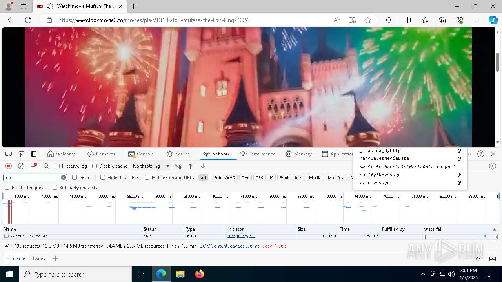Open immersive reader icon in address bar
This screenshot has height=282, width=502.
[352, 20]
